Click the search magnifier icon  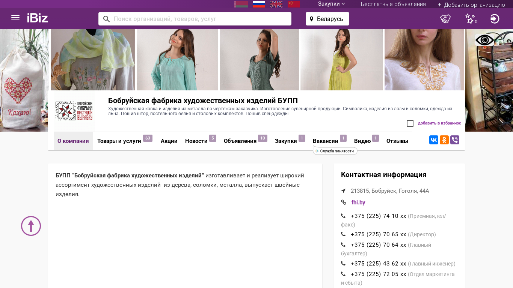[106, 19]
